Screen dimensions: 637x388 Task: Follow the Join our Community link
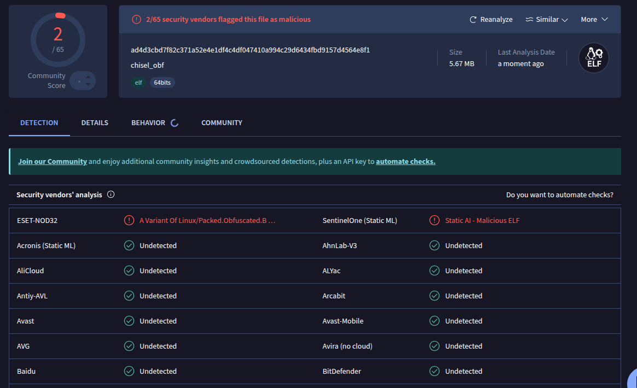[53, 162]
